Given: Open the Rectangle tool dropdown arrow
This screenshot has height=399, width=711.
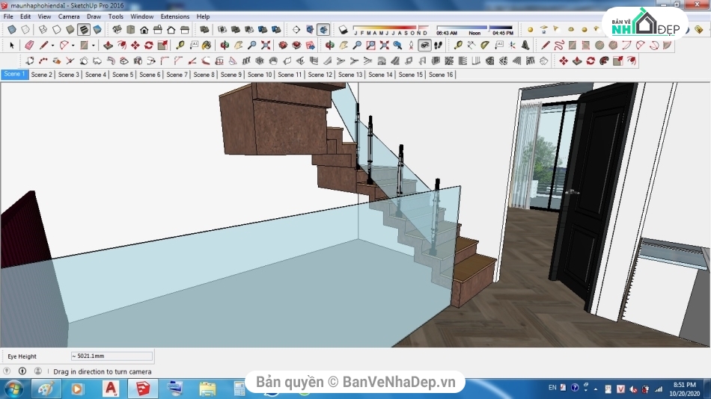Looking at the screenshot, I should click(x=94, y=46).
